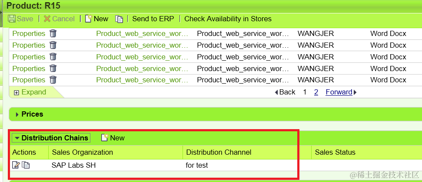The height and width of the screenshot is (182, 422).
Task: Click Sales Organization column header
Action: [x=82, y=152]
